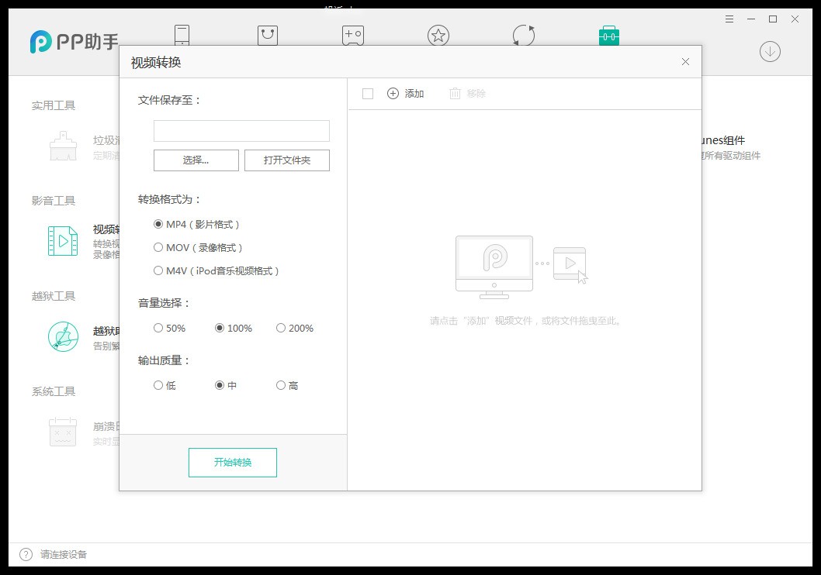This screenshot has height=575, width=821.
Task: Click the 请连接设备 status text
Action: (x=64, y=554)
